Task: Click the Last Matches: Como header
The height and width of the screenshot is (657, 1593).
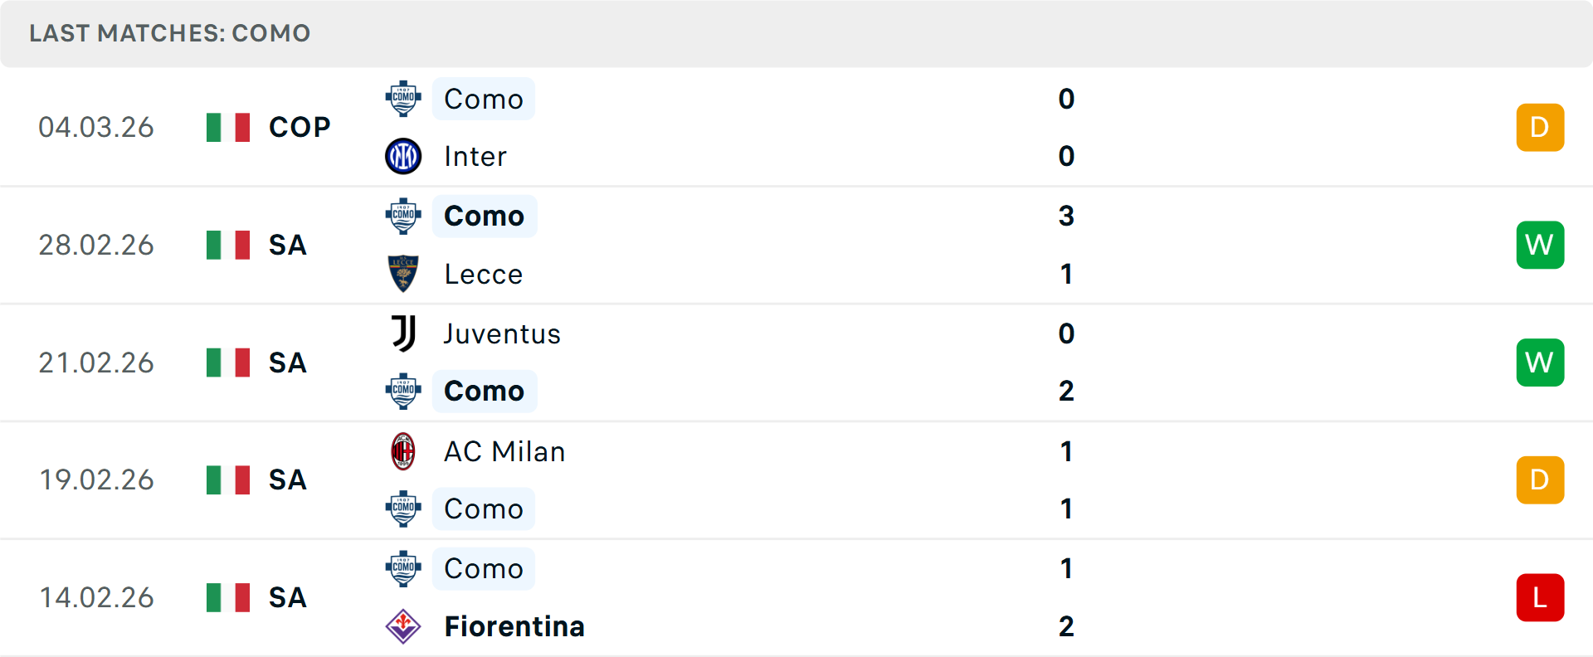Action: click(170, 33)
